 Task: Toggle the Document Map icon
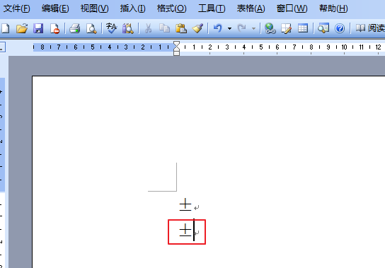coord(323,28)
